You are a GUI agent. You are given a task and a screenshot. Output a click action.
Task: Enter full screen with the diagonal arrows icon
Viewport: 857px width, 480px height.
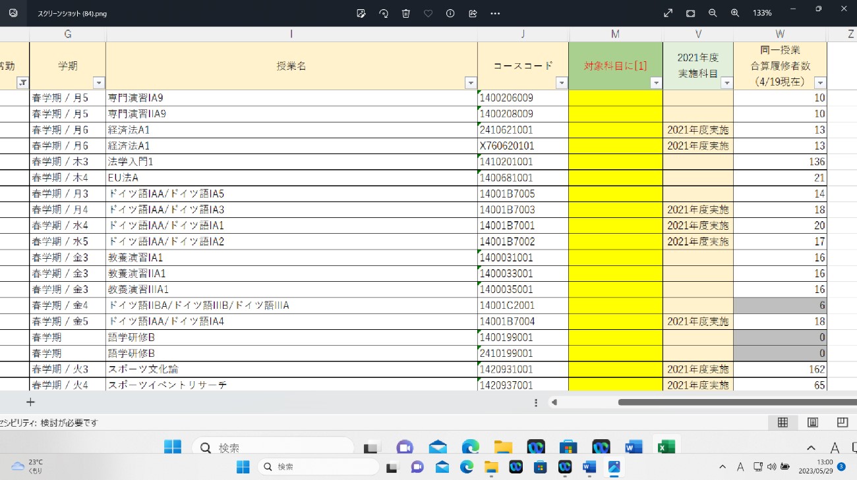(668, 13)
